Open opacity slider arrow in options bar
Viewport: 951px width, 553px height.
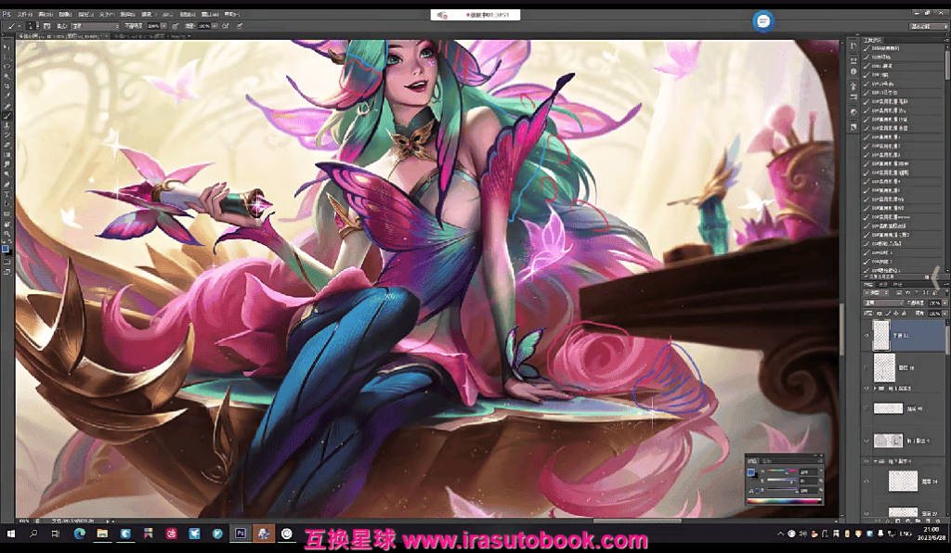pyautogui.click(x=164, y=26)
